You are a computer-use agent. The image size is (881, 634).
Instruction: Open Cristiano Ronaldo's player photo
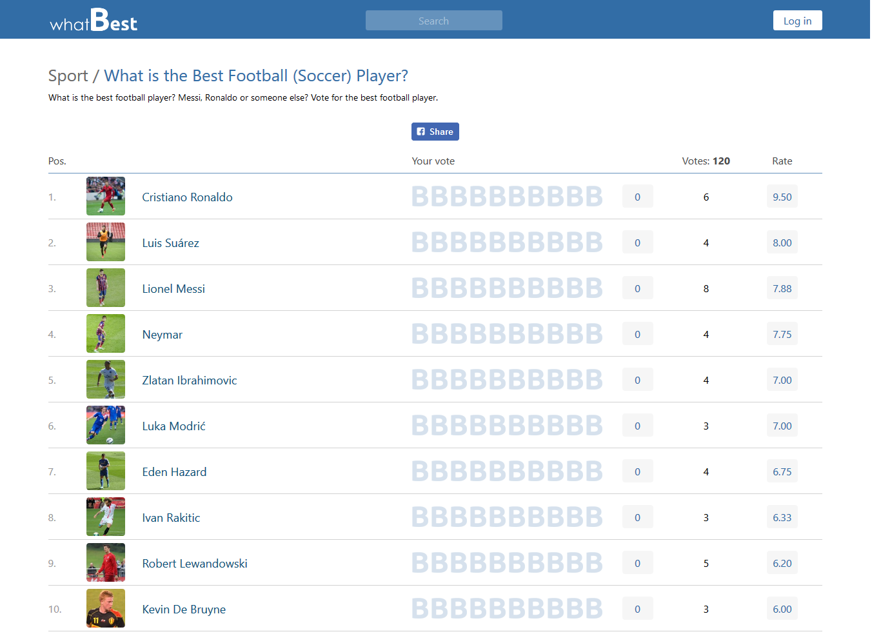coord(106,196)
